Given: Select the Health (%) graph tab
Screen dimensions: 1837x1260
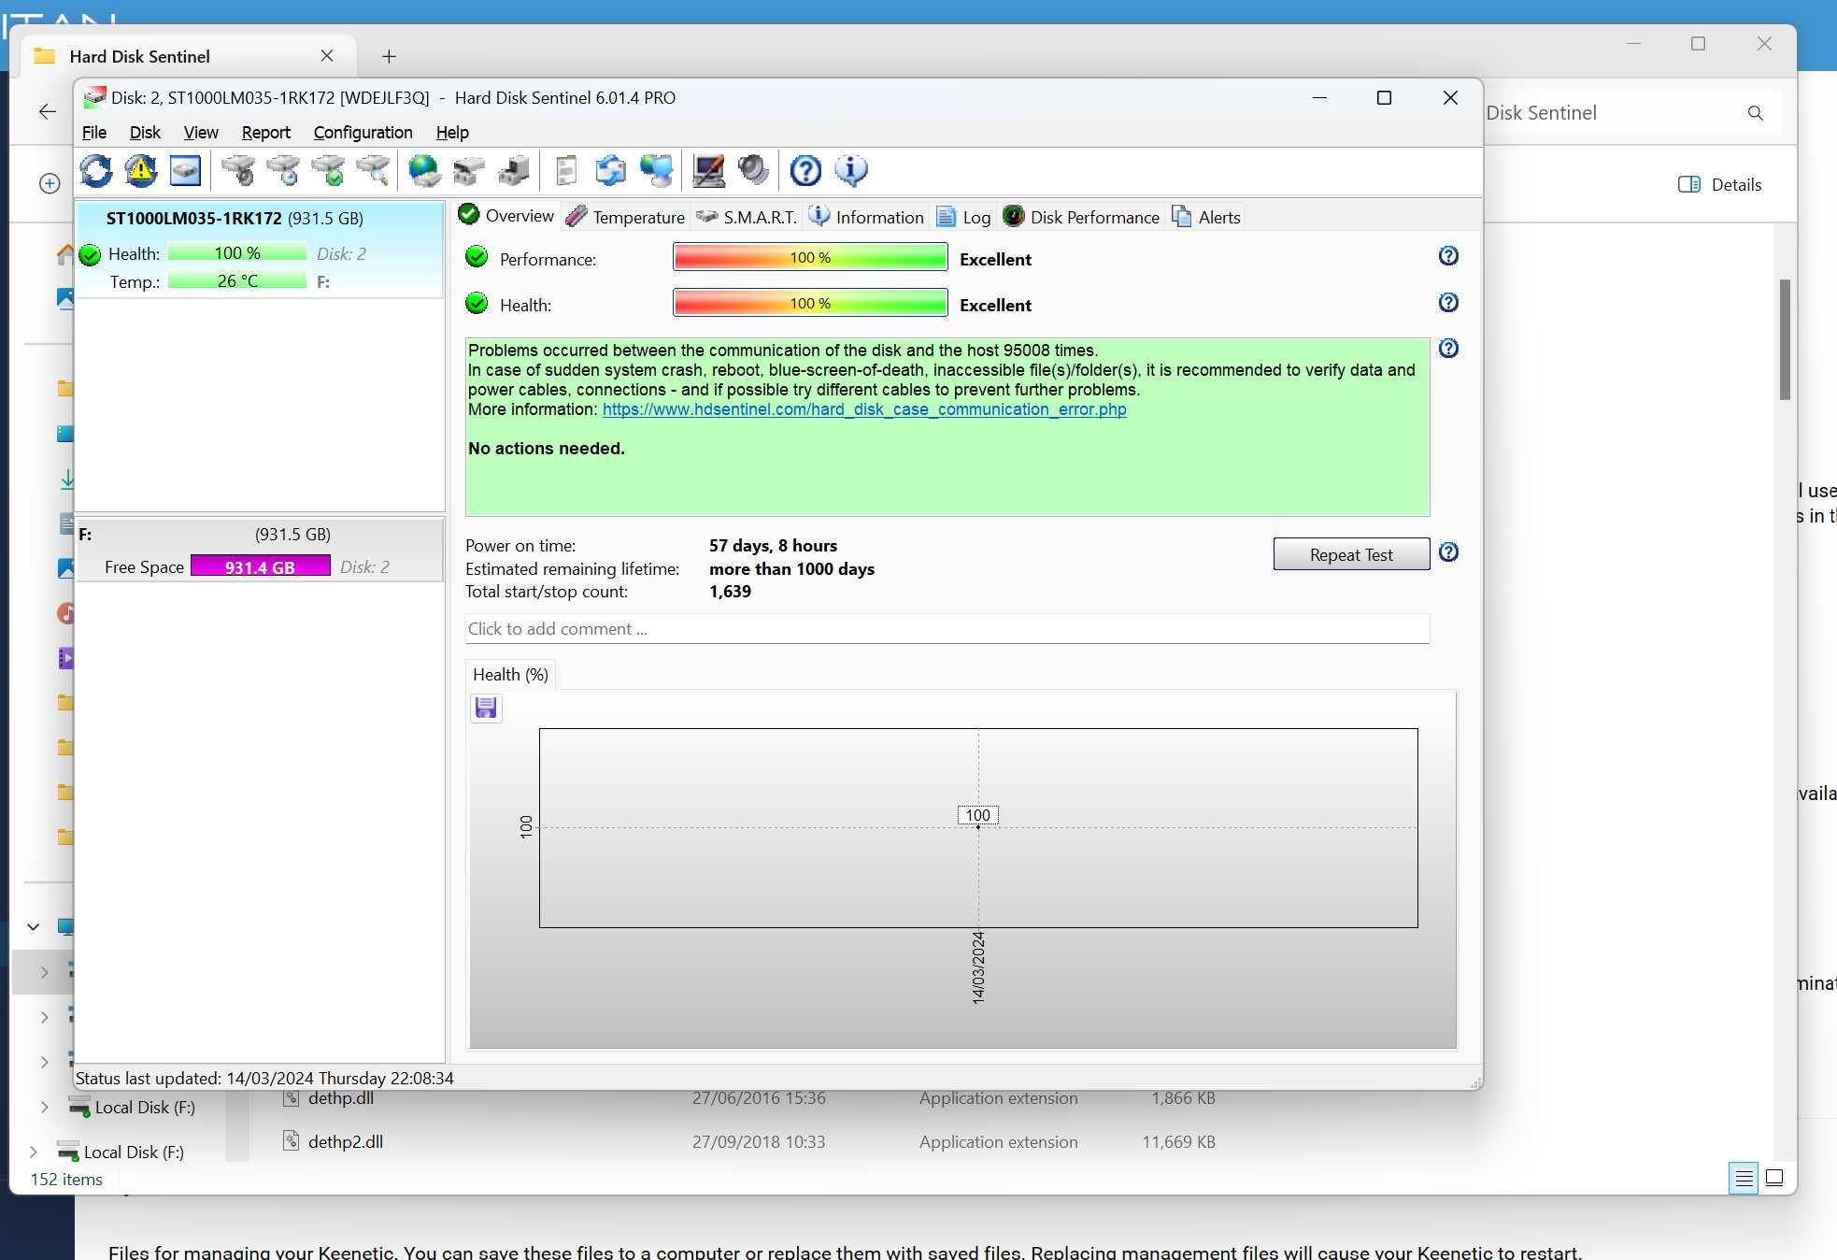Looking at the screenshot, I should [x=510, y=675].
